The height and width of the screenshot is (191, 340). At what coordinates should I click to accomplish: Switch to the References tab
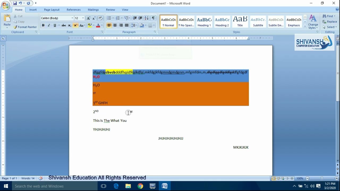pos(74,10)
